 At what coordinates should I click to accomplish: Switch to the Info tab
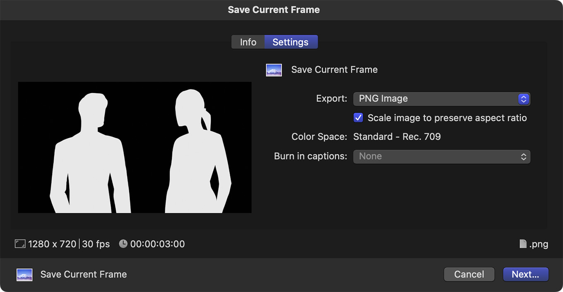(x=248, y=42)
